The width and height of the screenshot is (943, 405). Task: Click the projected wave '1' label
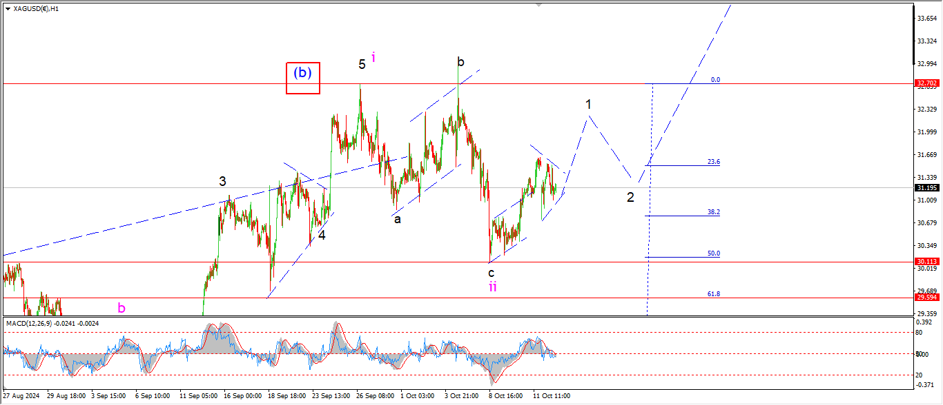click(x=588, y=105)
